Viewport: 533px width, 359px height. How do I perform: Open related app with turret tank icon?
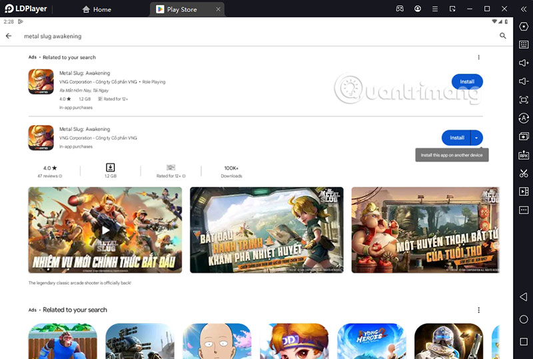point(140,341)
